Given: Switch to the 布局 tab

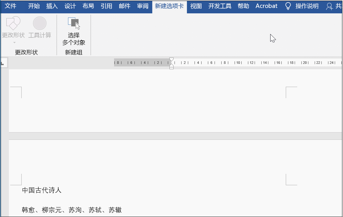Looking at the screenshot, I should point(88,6).
